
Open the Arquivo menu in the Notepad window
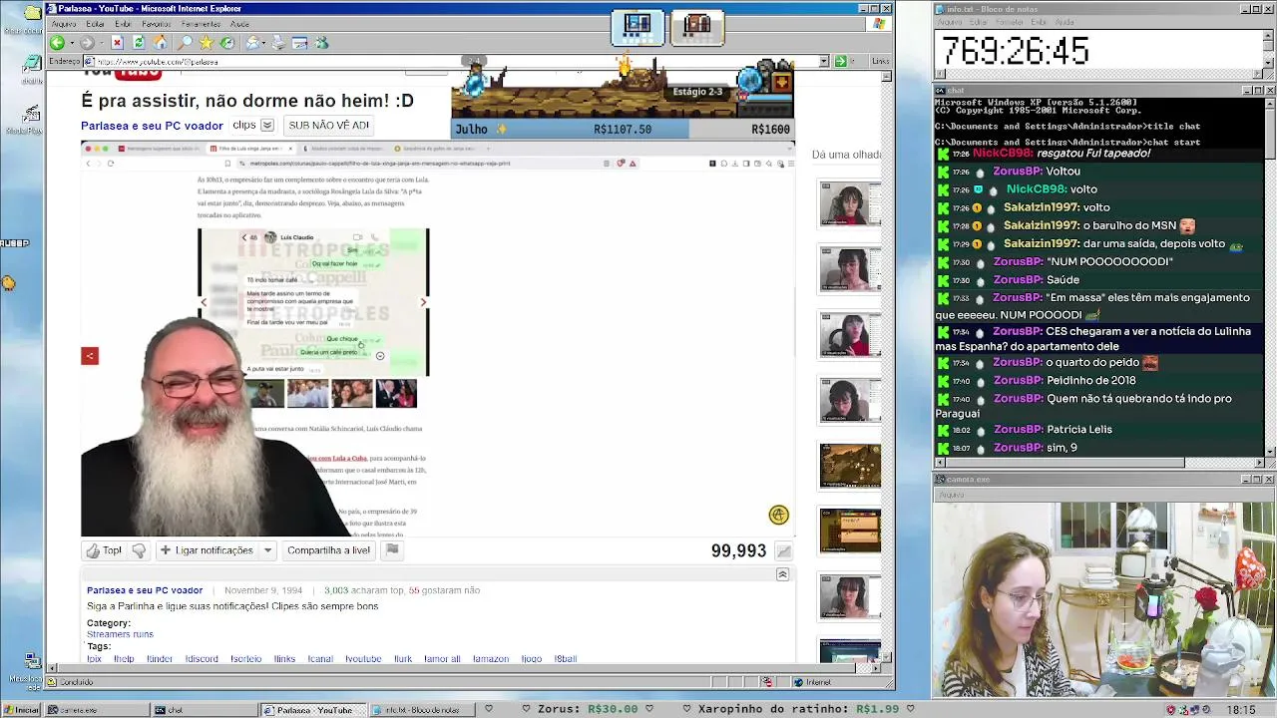(x=950, y=22)
